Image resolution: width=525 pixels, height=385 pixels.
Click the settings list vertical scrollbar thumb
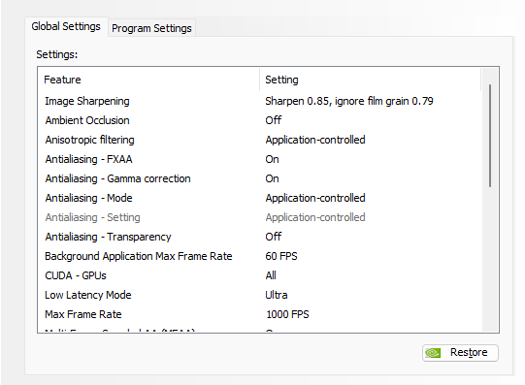pos(490,136)
